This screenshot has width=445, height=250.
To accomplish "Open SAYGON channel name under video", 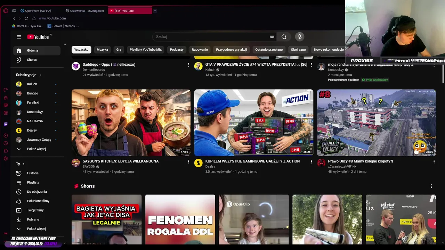I will point(89,167).
